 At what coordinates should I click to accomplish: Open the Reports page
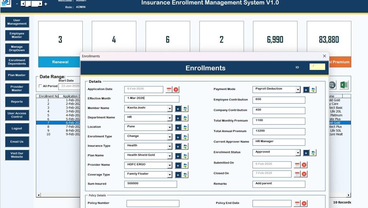point(17,102)
